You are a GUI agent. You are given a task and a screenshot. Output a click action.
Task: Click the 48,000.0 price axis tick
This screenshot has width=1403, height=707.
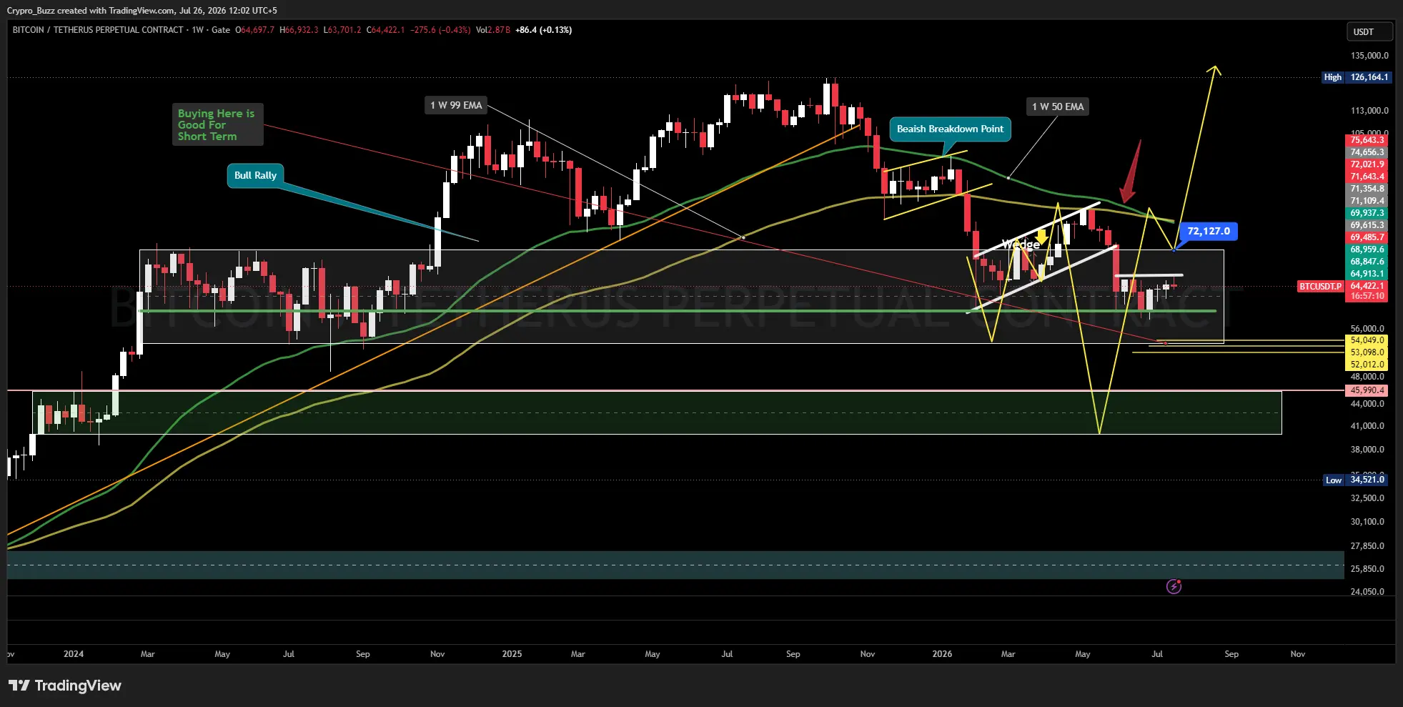click(x=1367, y=377)
